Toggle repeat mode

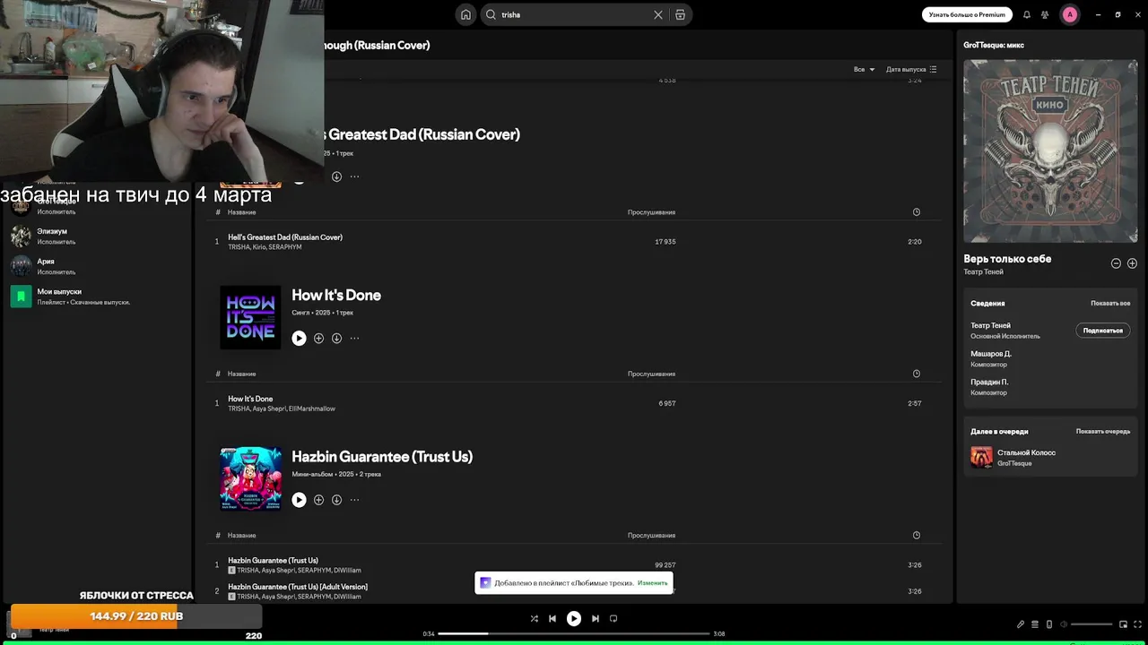coord(613,618)
